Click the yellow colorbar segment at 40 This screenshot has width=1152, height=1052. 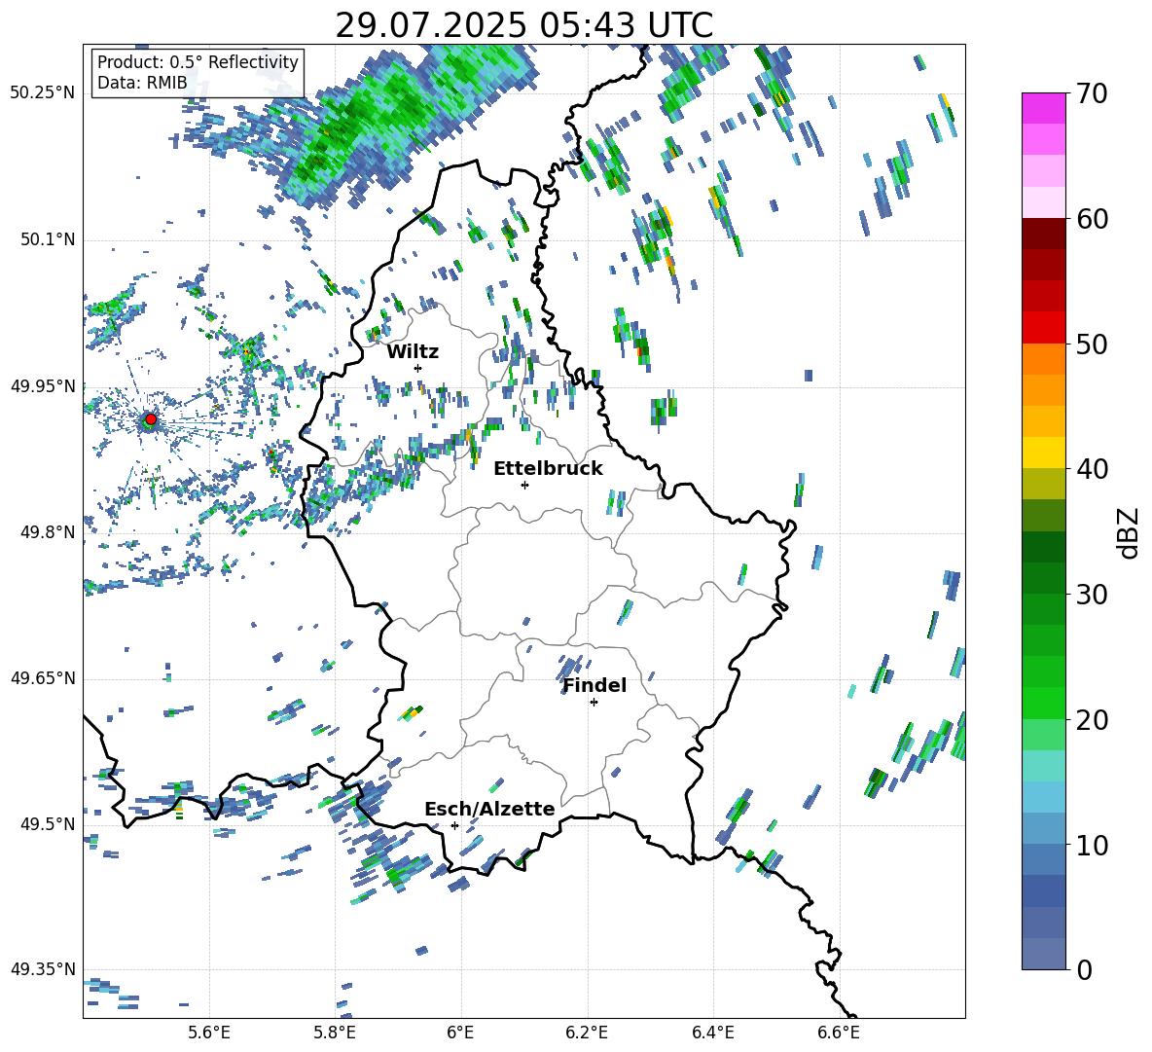pyautogui.click(x=1043, y=453)
